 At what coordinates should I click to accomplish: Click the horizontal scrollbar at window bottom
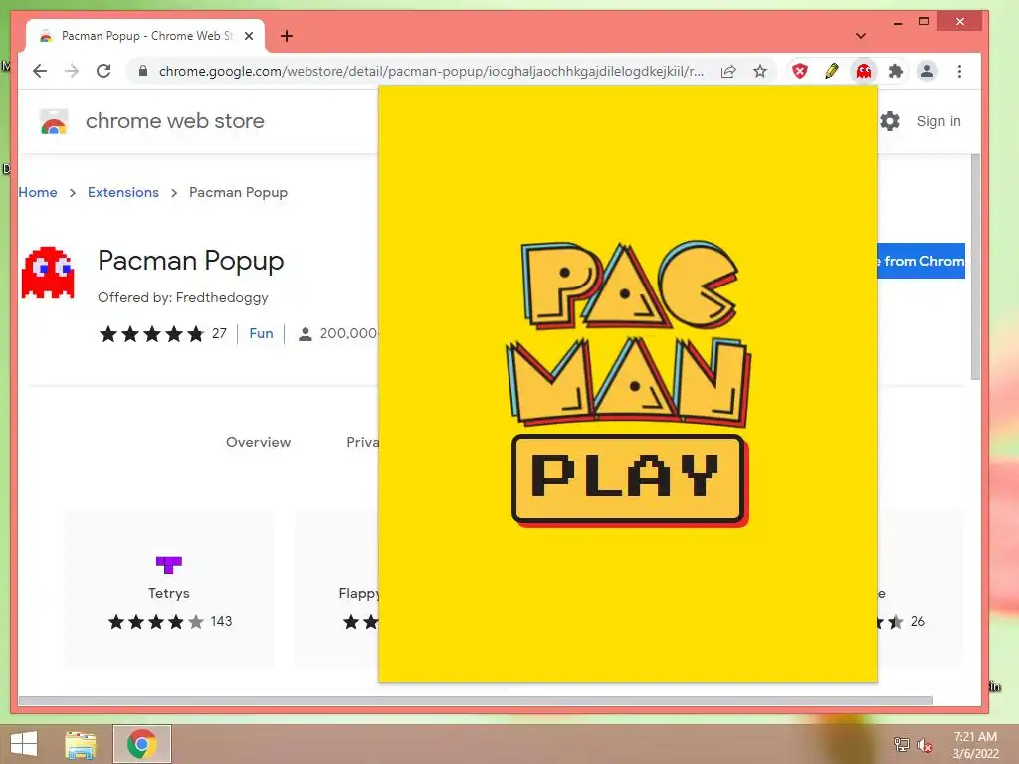(x=476, y=701)
